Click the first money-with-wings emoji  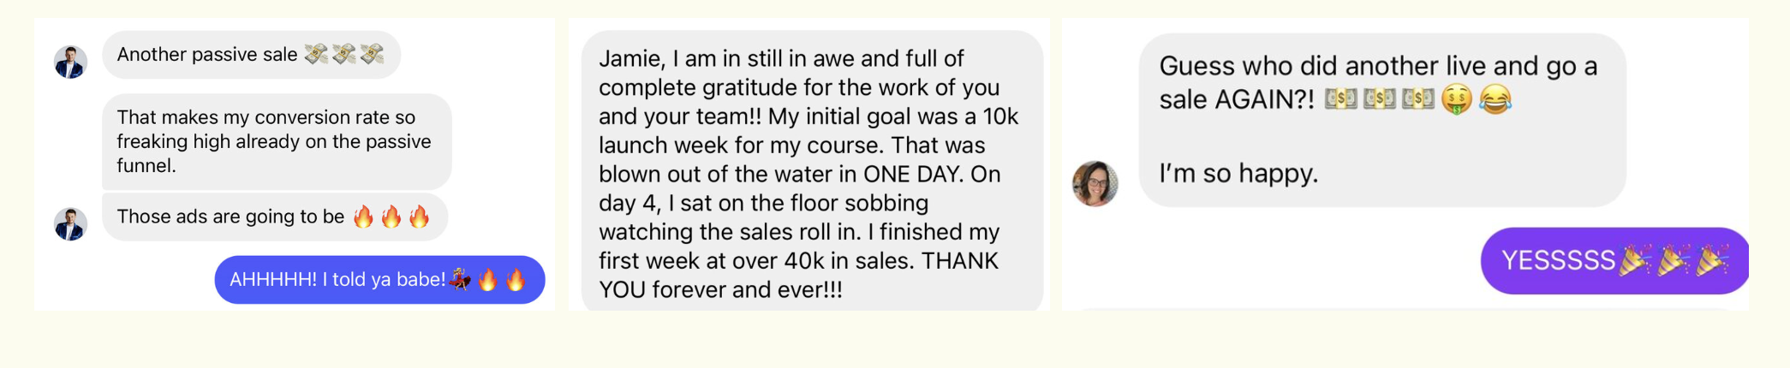(x=316, y=55)
